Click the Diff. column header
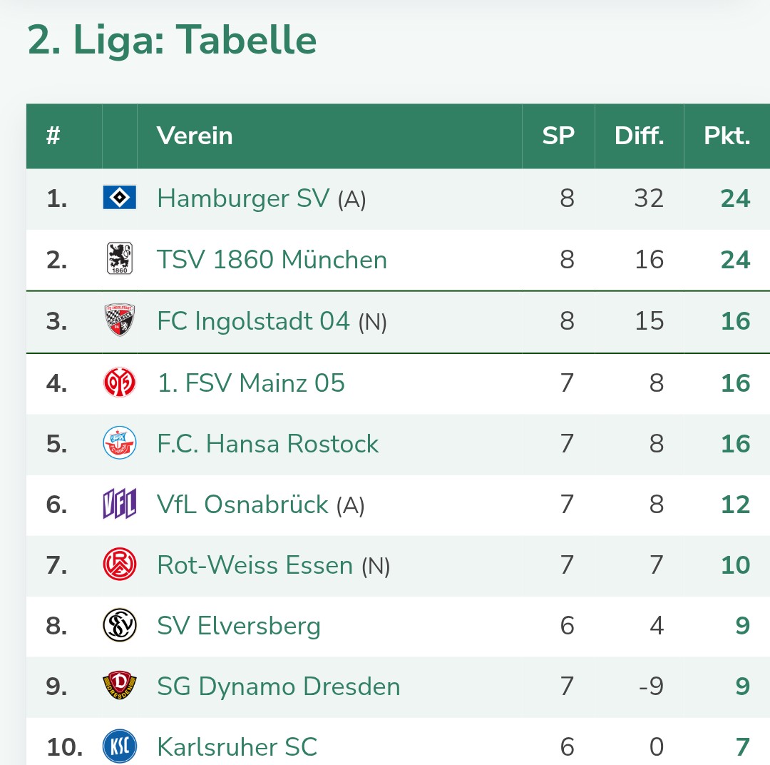Viewport: 770px width, 765px height. [x=639, y=136]
